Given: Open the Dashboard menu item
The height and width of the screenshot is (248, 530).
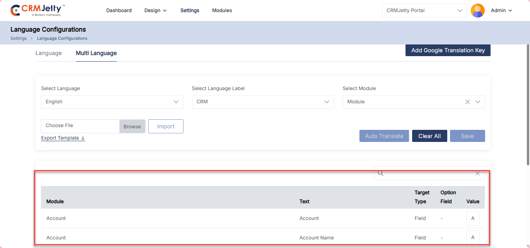Looking at the screenshot, I should (119, 11).
